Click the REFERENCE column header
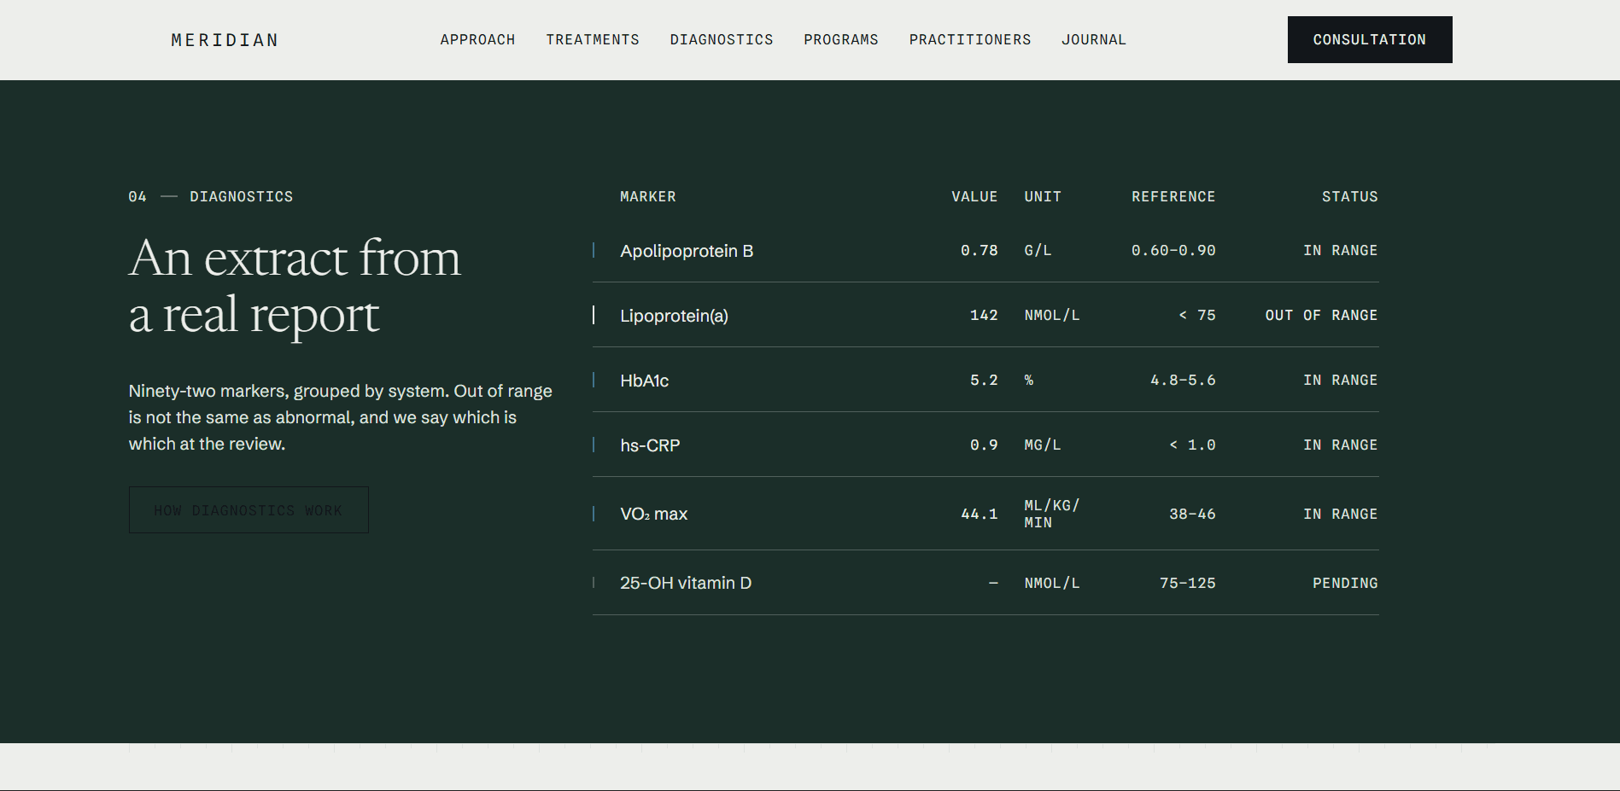 click(x=1173, y=197)
